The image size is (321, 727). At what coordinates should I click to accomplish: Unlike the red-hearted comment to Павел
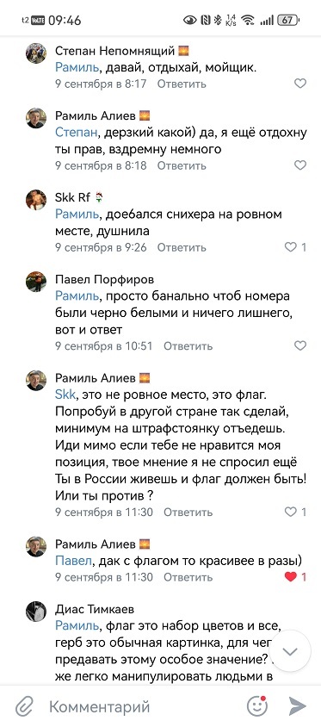click(x=290, y=577)
